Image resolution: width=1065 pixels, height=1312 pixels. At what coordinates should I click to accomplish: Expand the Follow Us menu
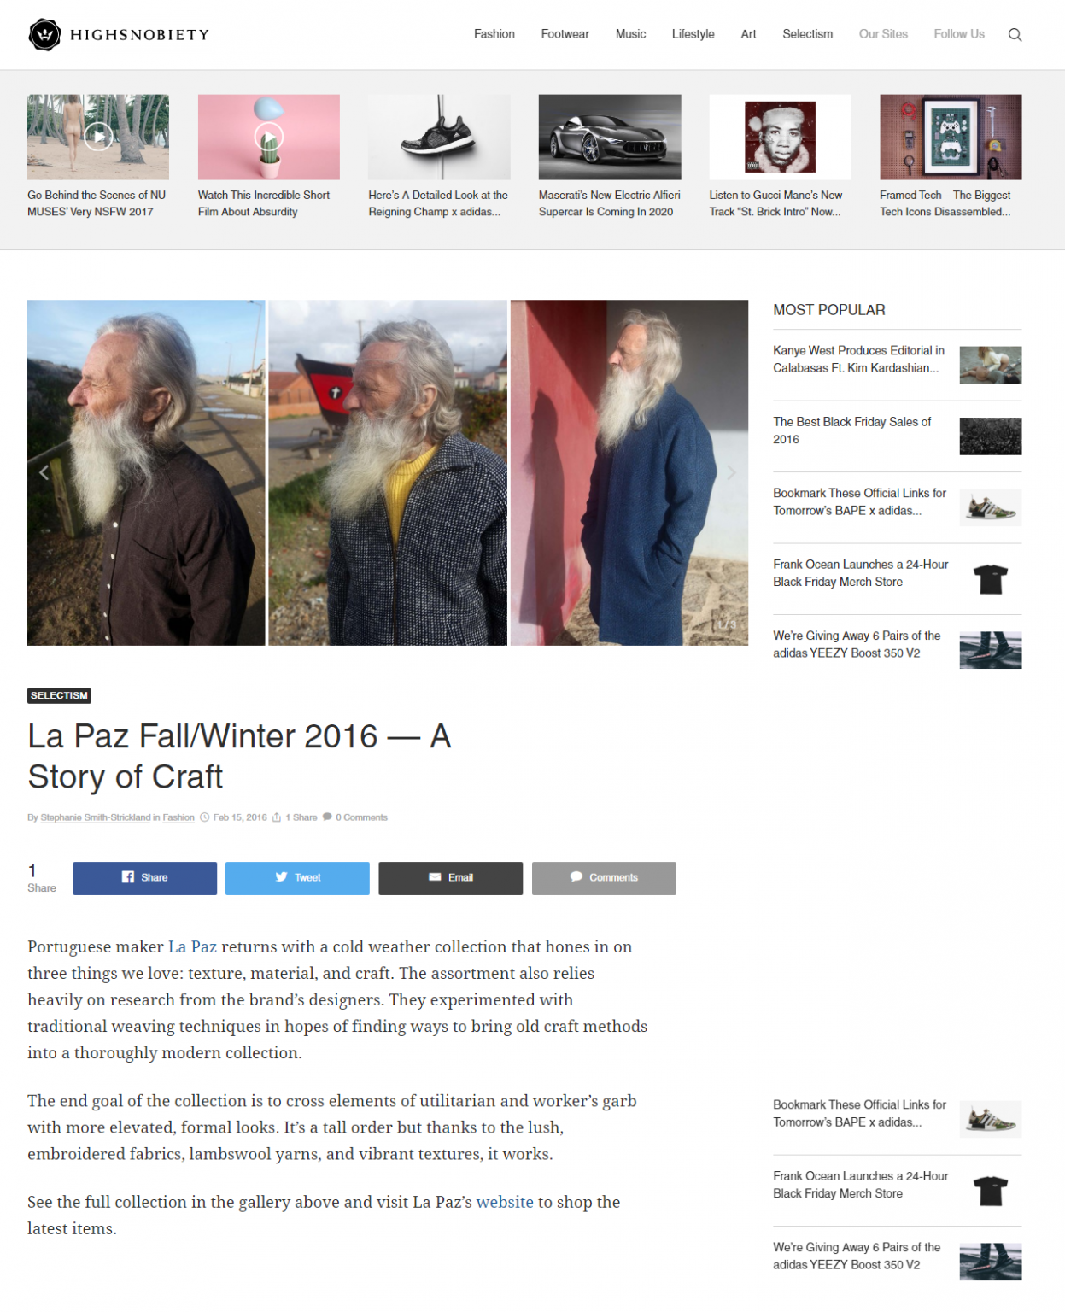959,34
